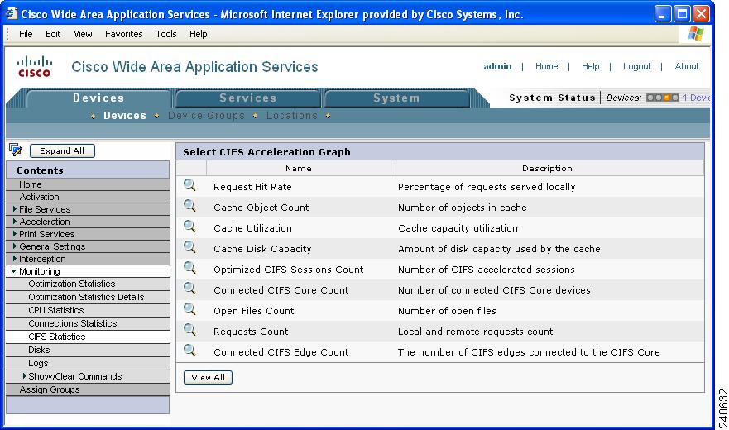Open the Locations sub-tab

point(291,115)
